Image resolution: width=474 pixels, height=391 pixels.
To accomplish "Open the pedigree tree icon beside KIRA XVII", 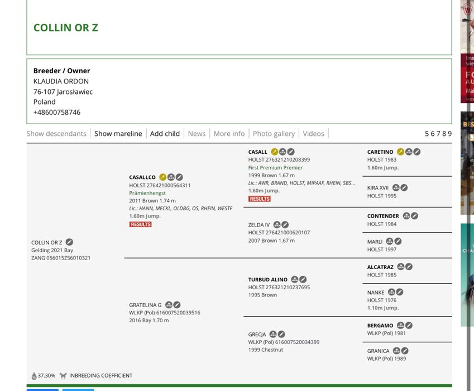I will coord(396,188).
